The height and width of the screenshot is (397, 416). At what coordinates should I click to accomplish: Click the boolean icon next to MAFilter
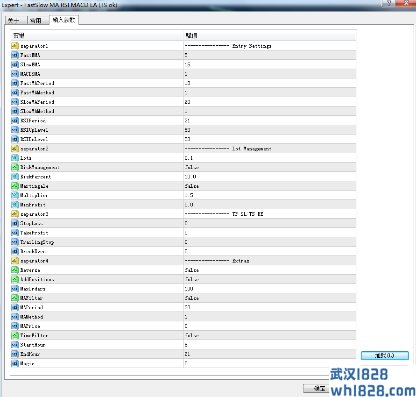tap(14, 298)
